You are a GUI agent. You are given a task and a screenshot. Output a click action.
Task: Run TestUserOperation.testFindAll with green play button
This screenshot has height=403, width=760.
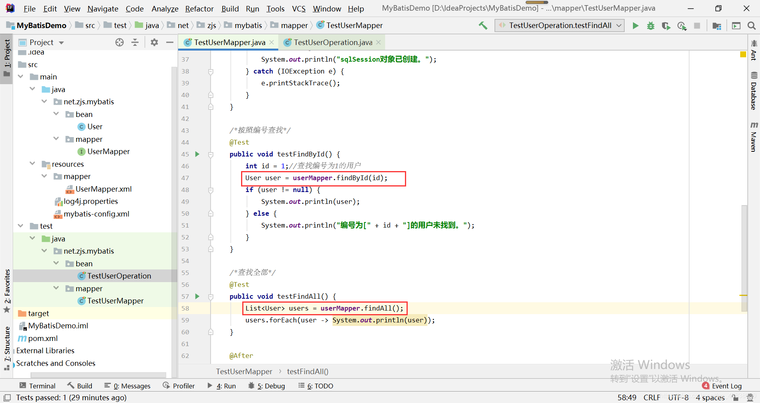(x=635, y=26)
